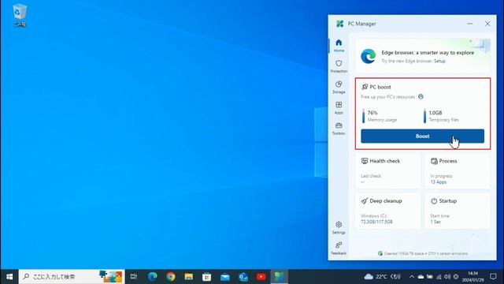Minimize the PC Manager window
Viewport: 504px width, 284px height.
(469, 24)
